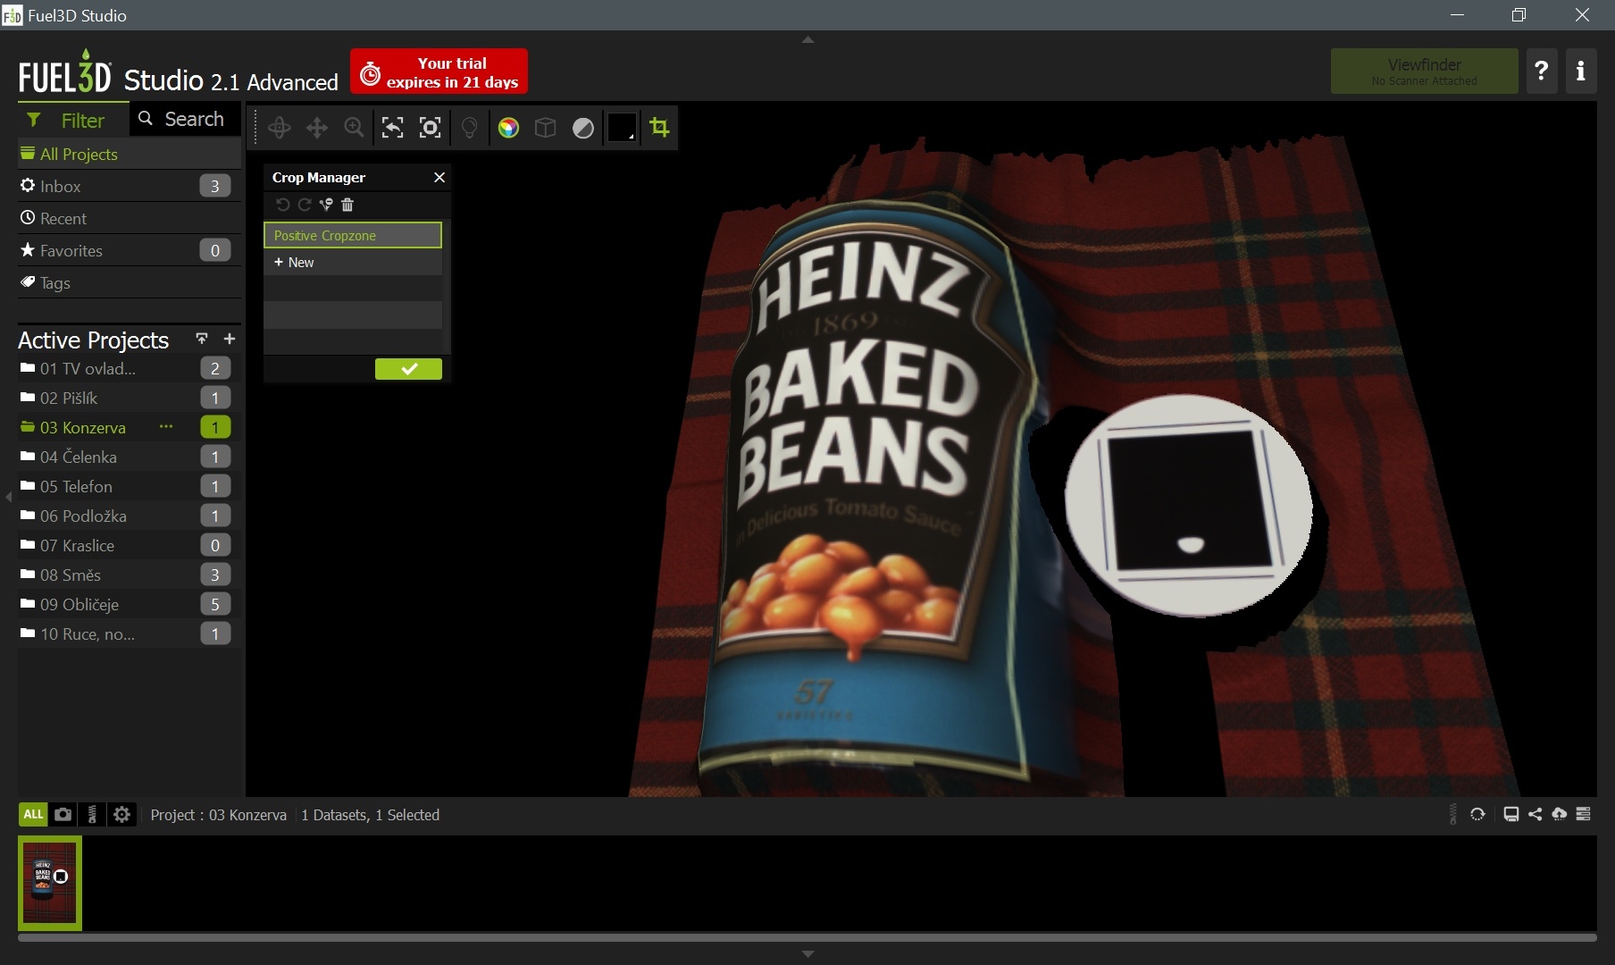
Task: Open the Inbox
Action: pyautogui.click(x=130, y=186)
